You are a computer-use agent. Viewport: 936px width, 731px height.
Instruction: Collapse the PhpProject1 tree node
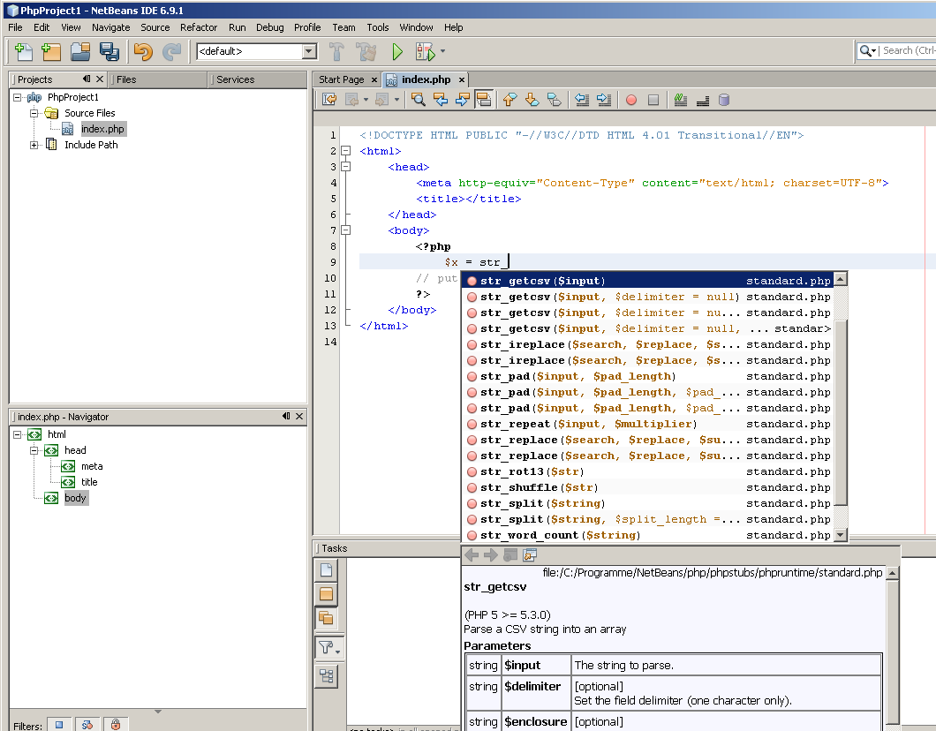(x=18, y=97)
